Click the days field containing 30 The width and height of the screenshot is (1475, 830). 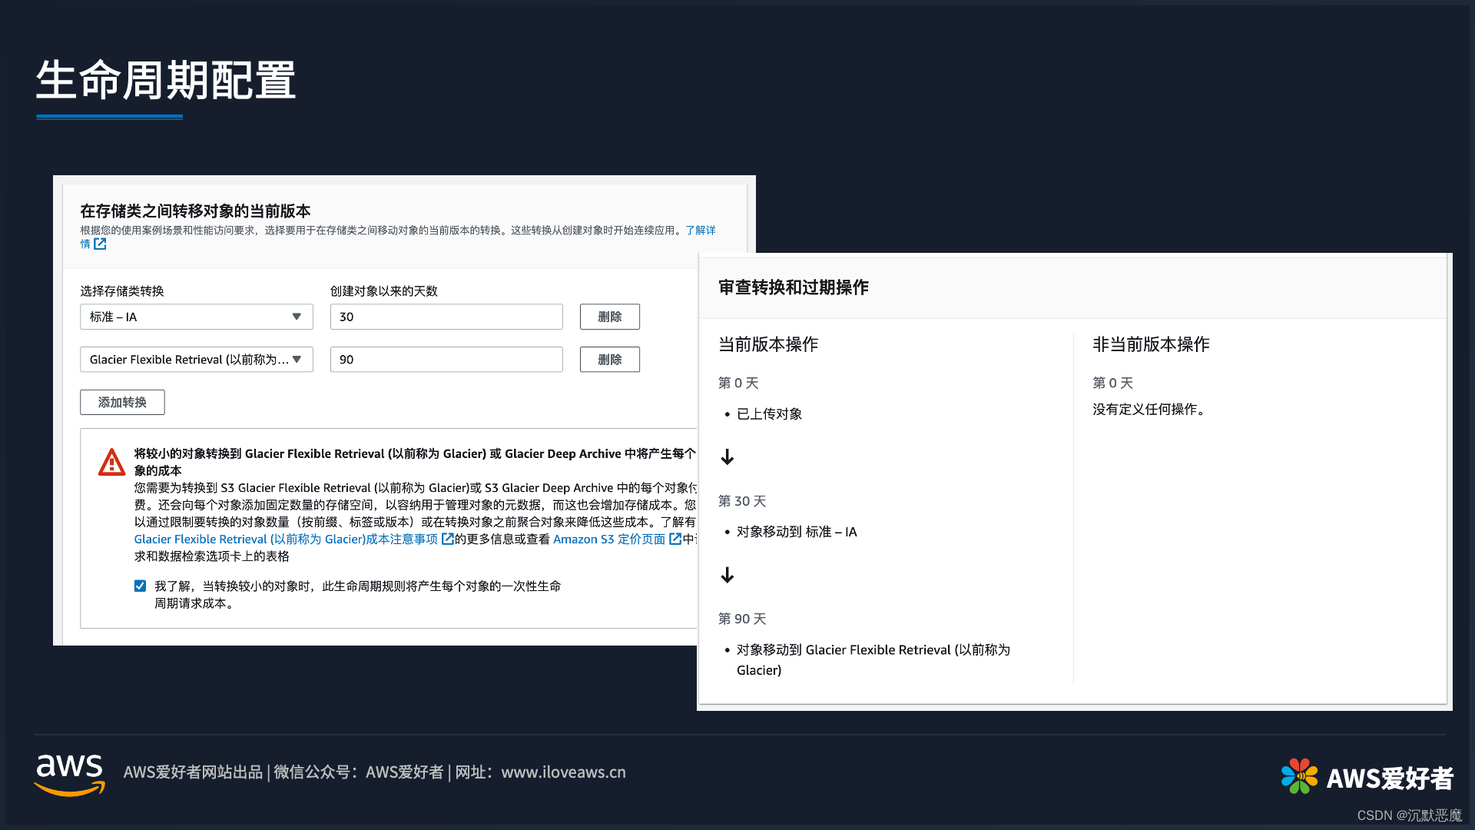(446, 317)
